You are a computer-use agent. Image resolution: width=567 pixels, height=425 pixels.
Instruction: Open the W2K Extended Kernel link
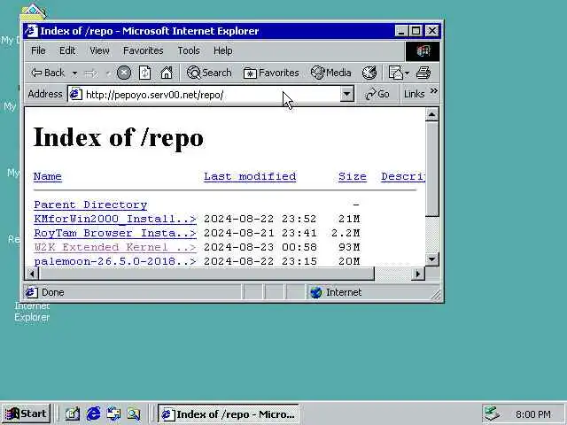pyautogui.click(x=115, y=247)
